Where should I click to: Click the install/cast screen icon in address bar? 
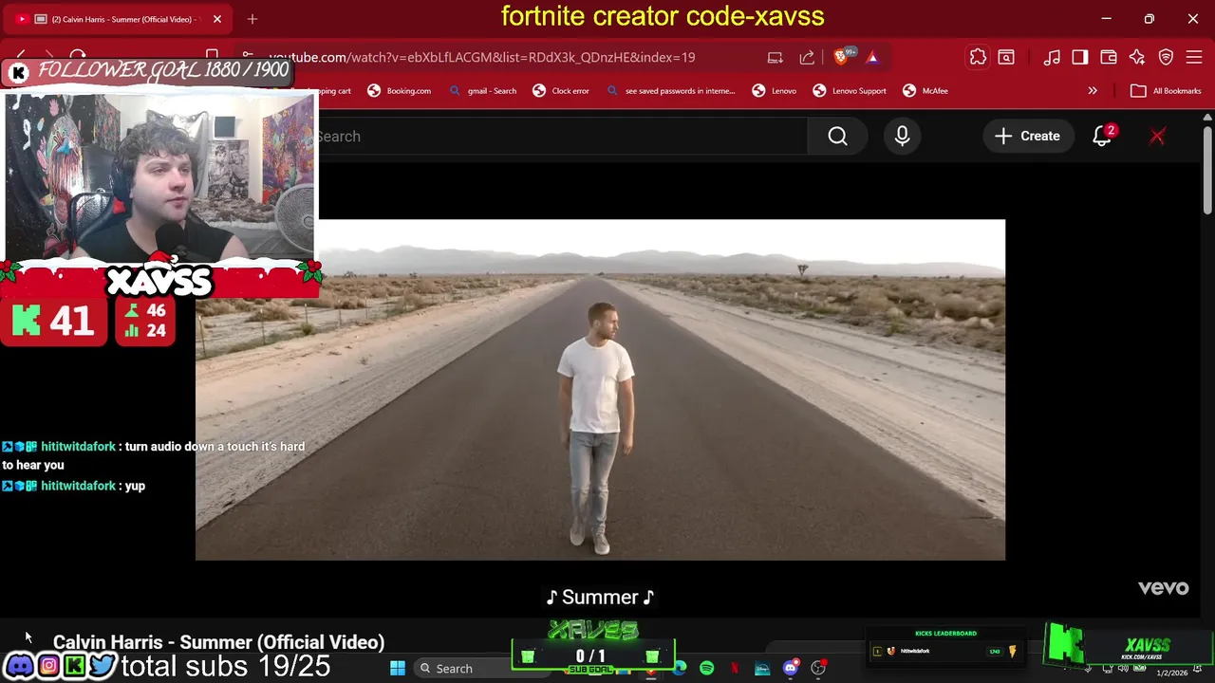776,57
